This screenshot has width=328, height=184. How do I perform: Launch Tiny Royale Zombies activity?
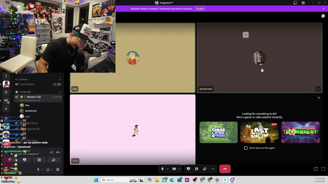[x=301, y=132]
